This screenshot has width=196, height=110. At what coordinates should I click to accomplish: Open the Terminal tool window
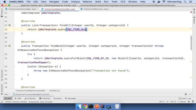click(45, 98)
